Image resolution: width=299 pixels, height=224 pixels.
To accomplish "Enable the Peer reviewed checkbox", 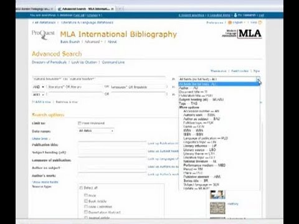I will [80, 123].
